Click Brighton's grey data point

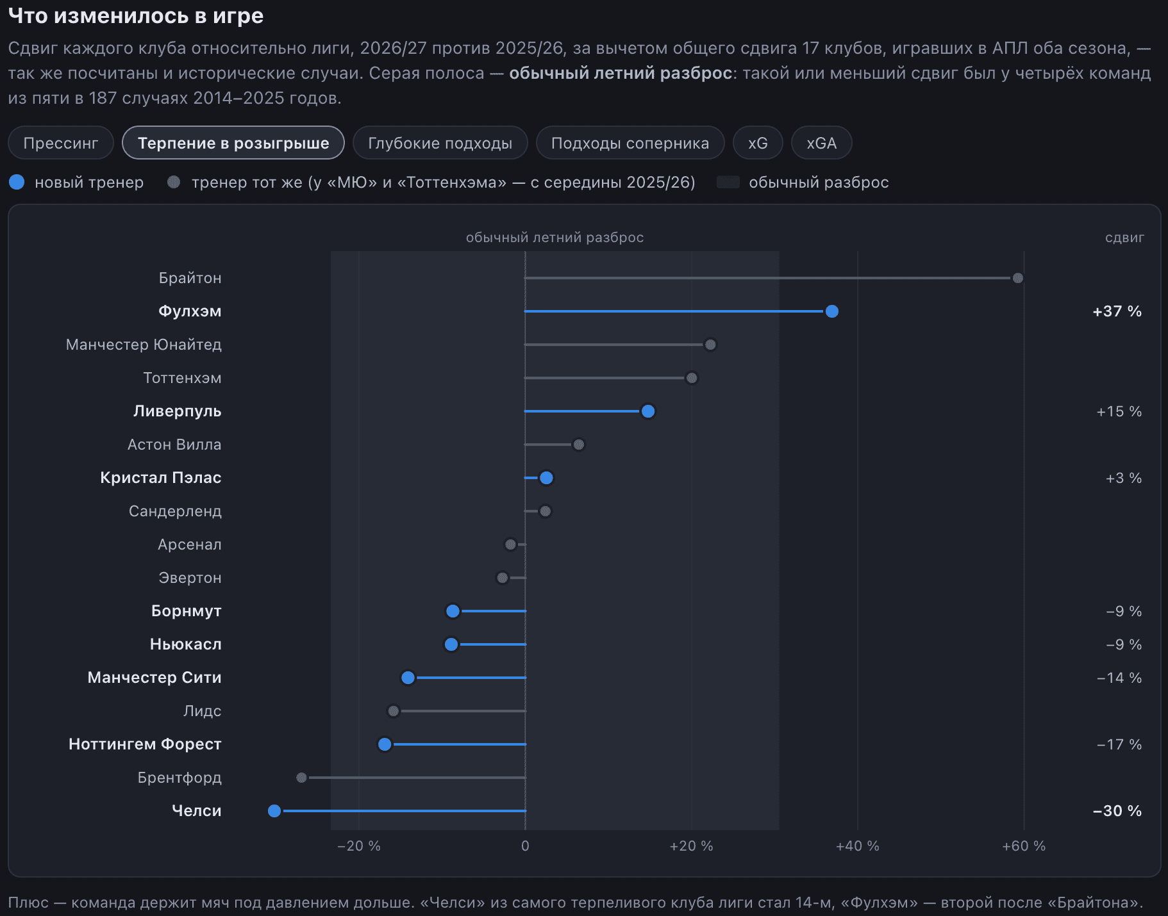coord(1018,278)
